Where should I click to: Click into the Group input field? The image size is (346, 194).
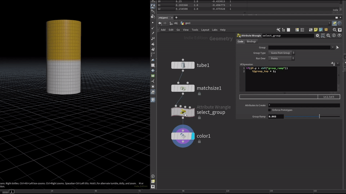click(x=299, y=47)
